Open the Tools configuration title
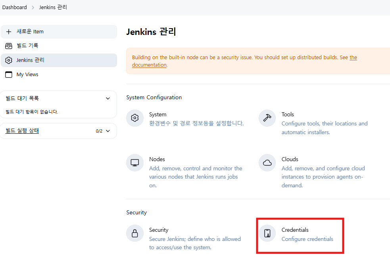Image resolution: width=390 pixels, height=258 pixels. 288,114
